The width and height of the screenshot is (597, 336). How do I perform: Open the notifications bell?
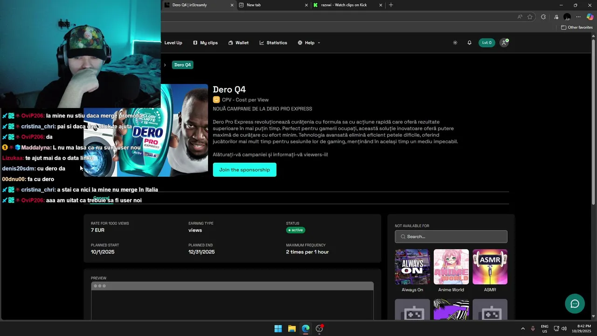pos(469,42)
